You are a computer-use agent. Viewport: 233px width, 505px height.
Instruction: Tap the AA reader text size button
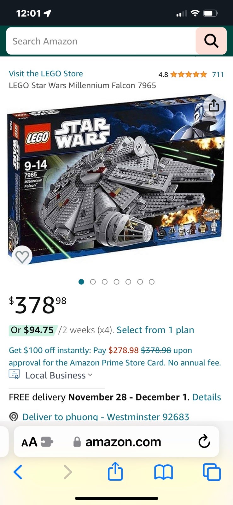click(29, 442)
